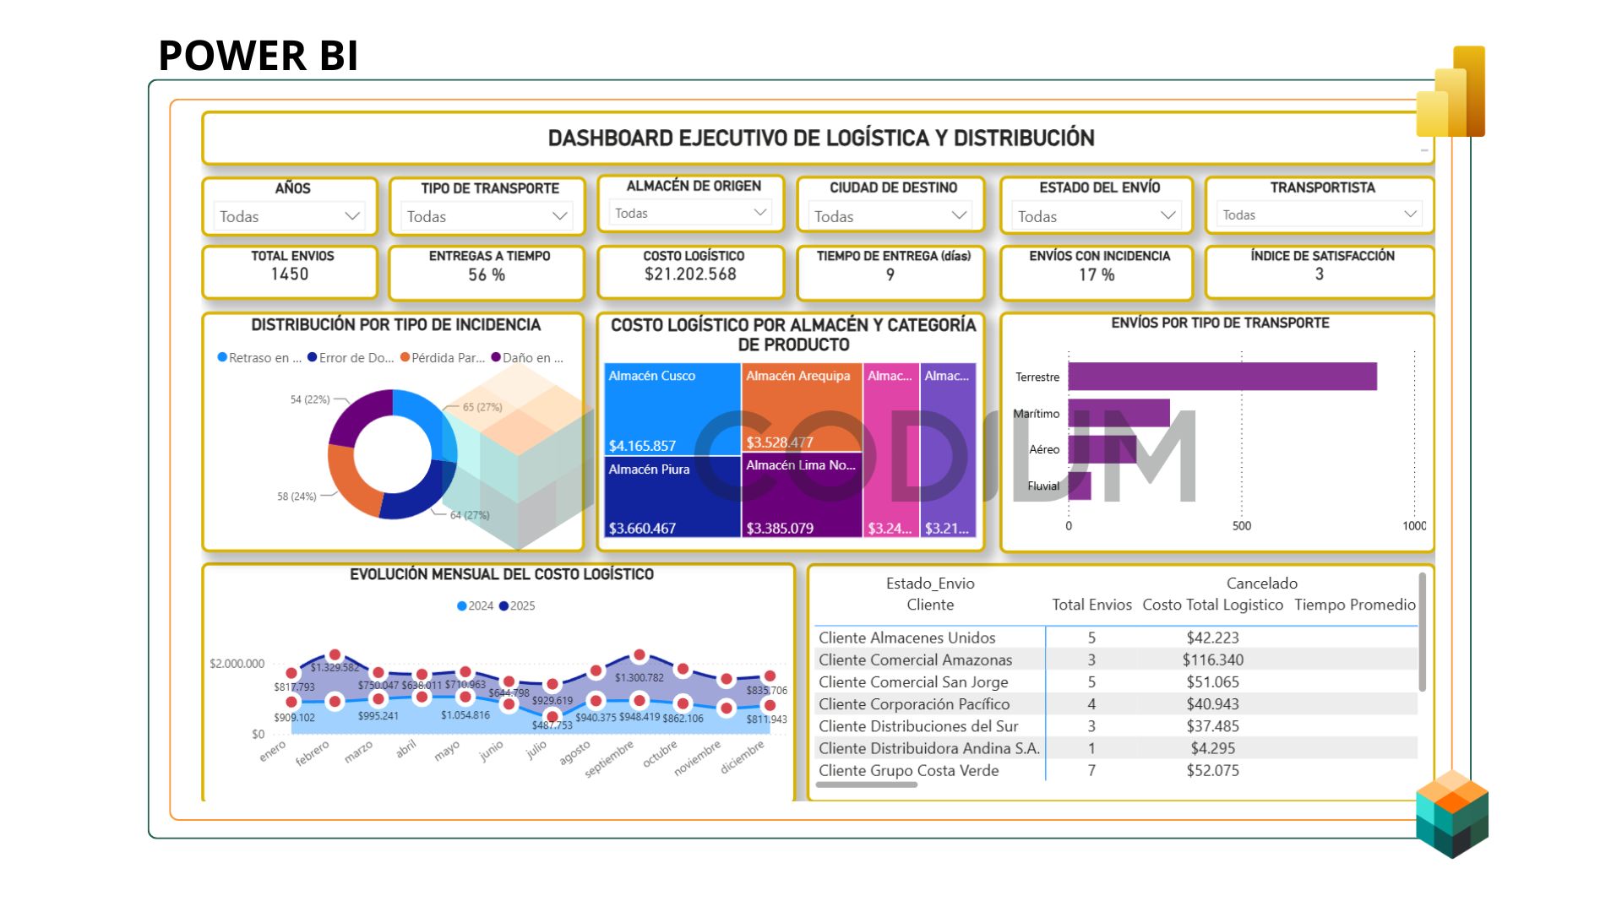The height and width of the screenshot is (912, 1622).
Task: Select row Cliente Comercial Amazonas
Action: tap(1116, 660)
